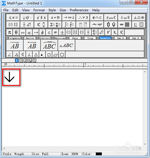150x158 pixels.
Task: Open the arrow symbols palette
Action: click(x=69, y=18)
